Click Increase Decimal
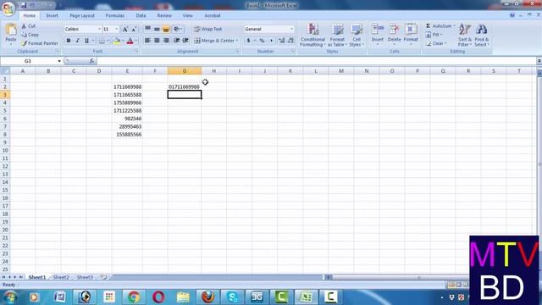The image size is (542, 305). (282, 41)
